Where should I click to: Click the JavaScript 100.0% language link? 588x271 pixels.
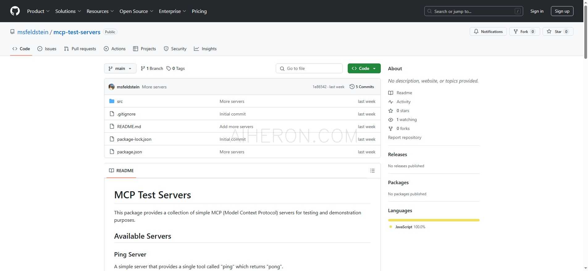click(408, 227)
